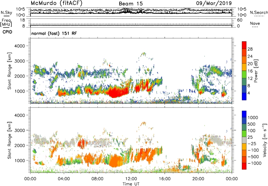This screenshot has height=186, width=268.
Task: Click the gray segment of the velocity colorbar
Action: click(x=244, y=140)
